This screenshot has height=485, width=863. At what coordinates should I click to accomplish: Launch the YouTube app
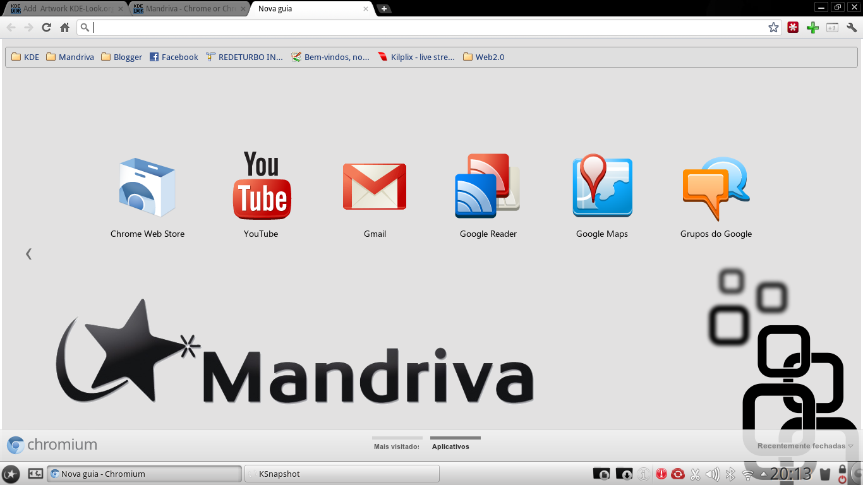(261, 195)
